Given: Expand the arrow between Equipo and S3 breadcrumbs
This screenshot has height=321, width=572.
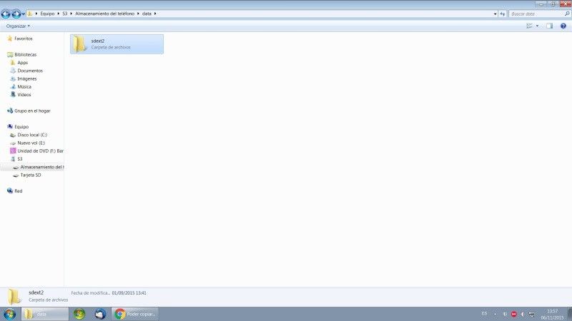Looking at the screenshot, I should [59, 14].
